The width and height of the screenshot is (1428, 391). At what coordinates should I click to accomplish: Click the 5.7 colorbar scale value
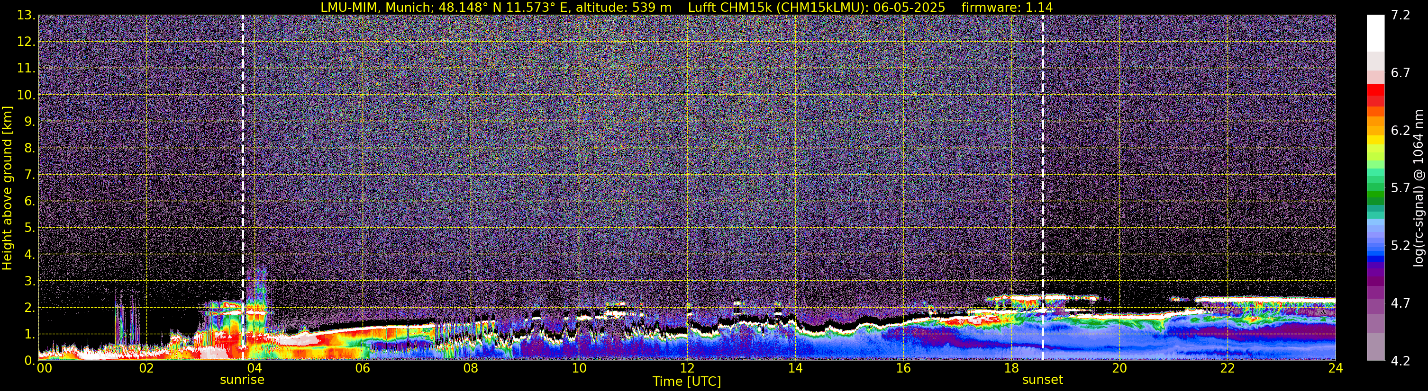(x=1401, y=188)
